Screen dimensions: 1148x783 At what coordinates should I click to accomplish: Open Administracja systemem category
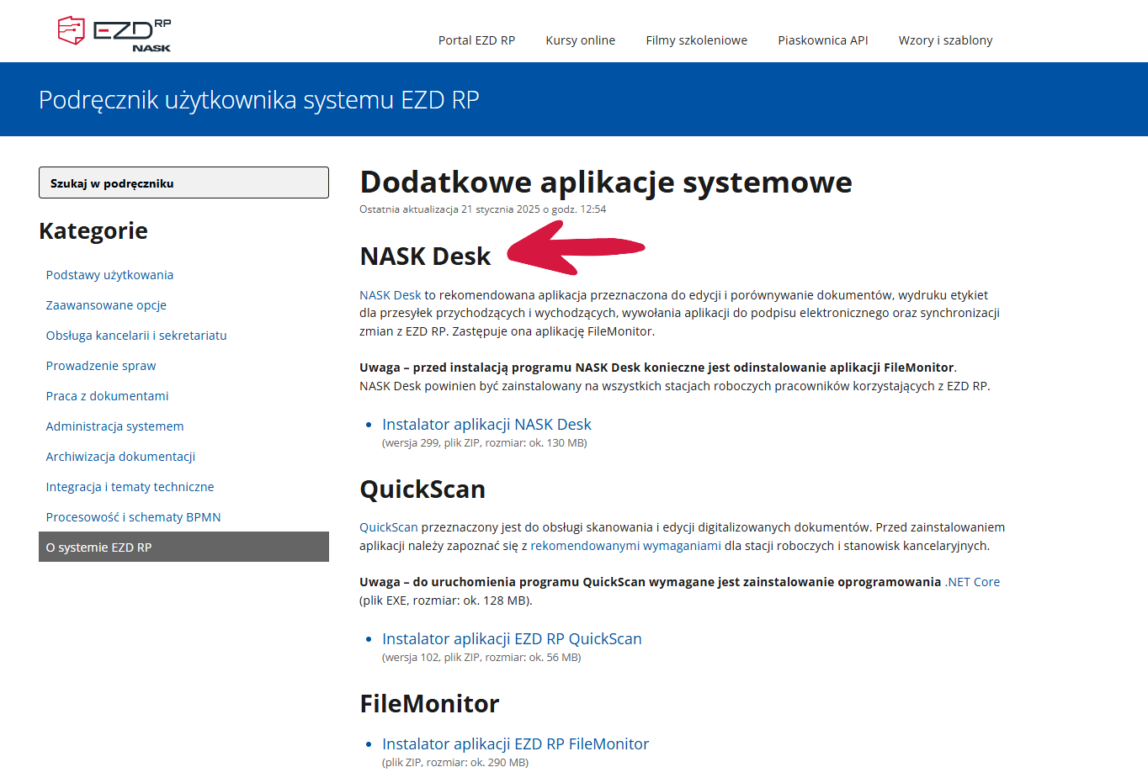114,426
